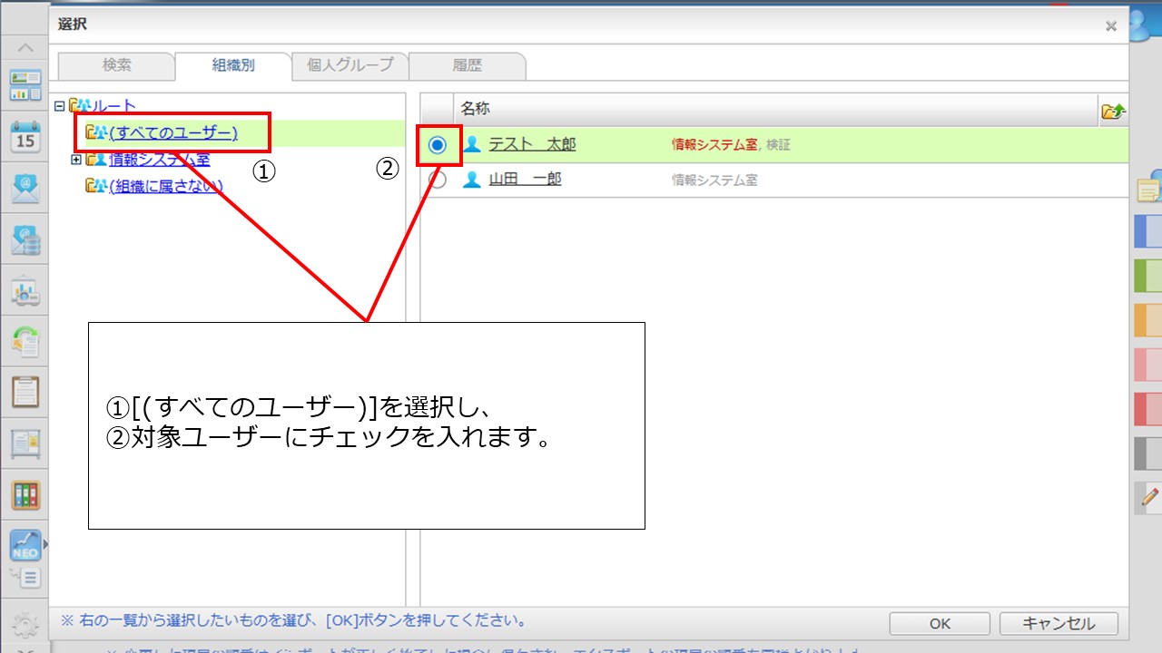The image size is (1162, 653).
Task: Open the projector presentation icon in sidebar
Action: click(25, 291)
